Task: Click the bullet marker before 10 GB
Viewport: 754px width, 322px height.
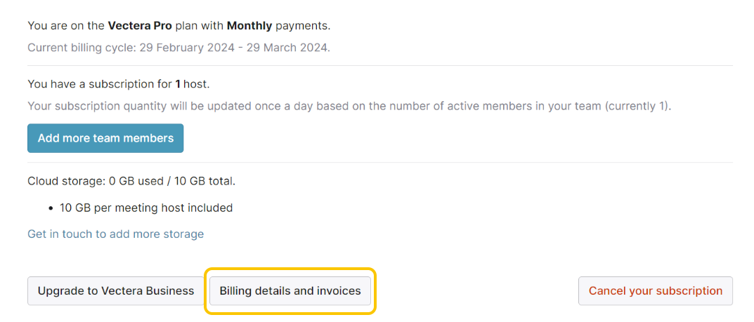Action: 51,209
